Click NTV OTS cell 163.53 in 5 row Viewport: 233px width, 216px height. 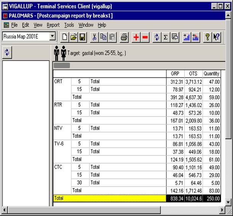pos(193,128)
